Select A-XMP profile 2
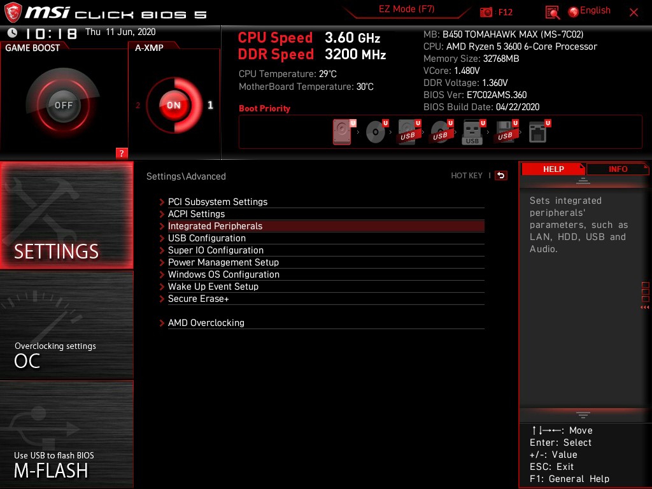 pyautogui.click(x=138, y=105)
